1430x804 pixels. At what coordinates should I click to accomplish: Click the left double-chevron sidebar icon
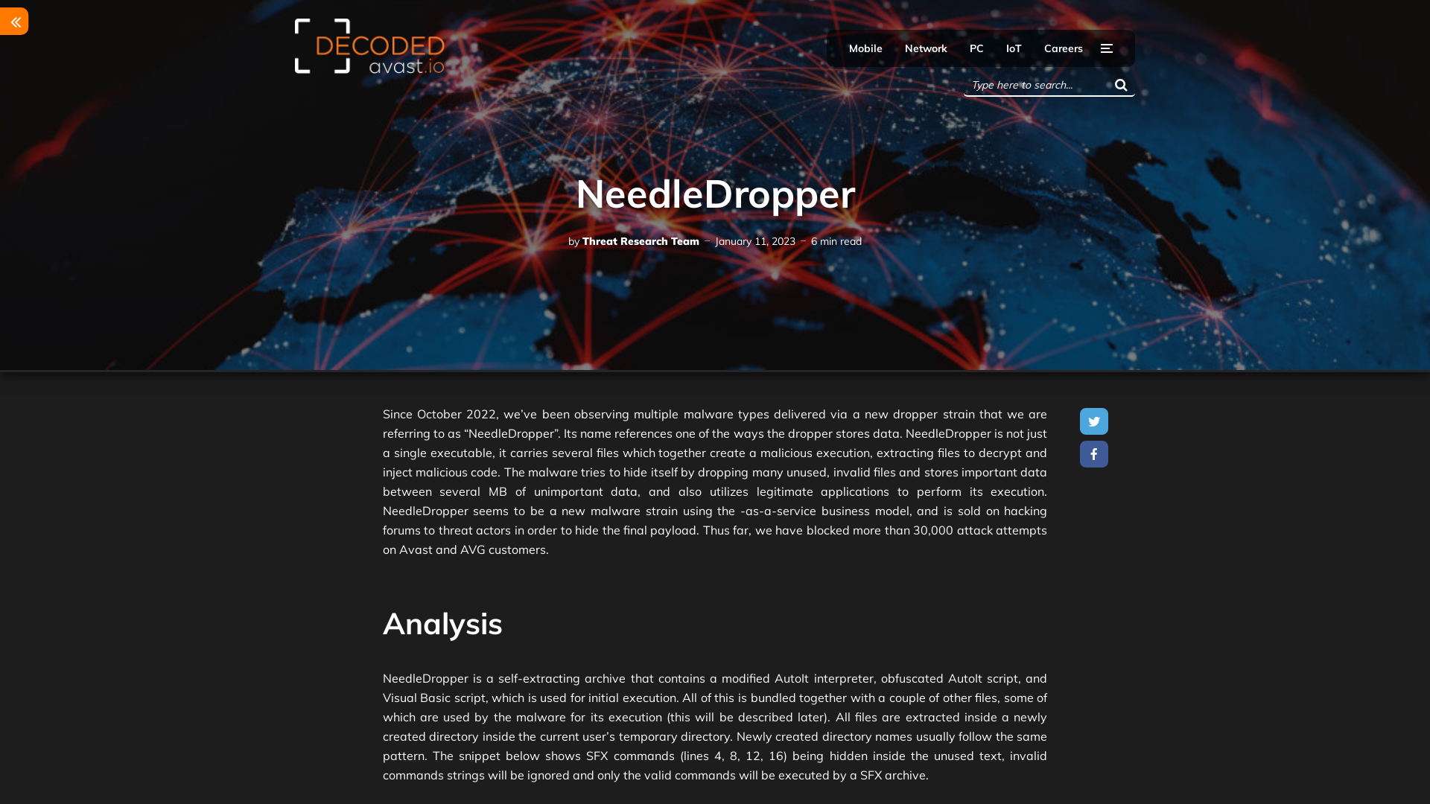[x=13, y=22]
